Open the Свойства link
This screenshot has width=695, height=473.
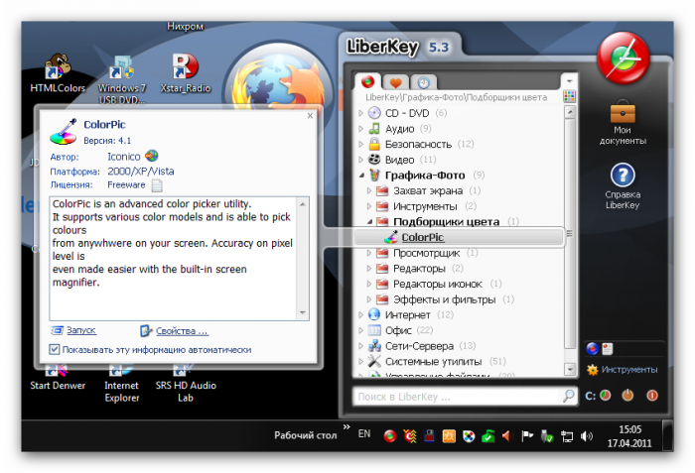(x=182, y=331)
